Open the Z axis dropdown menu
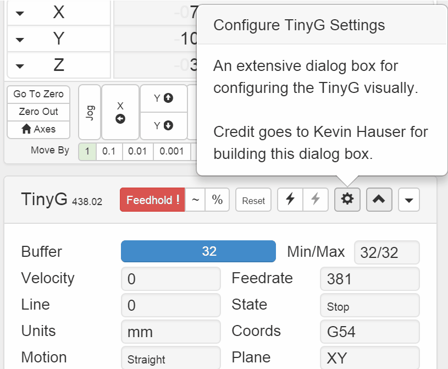 pyautogui.click(x=20, y=66)
